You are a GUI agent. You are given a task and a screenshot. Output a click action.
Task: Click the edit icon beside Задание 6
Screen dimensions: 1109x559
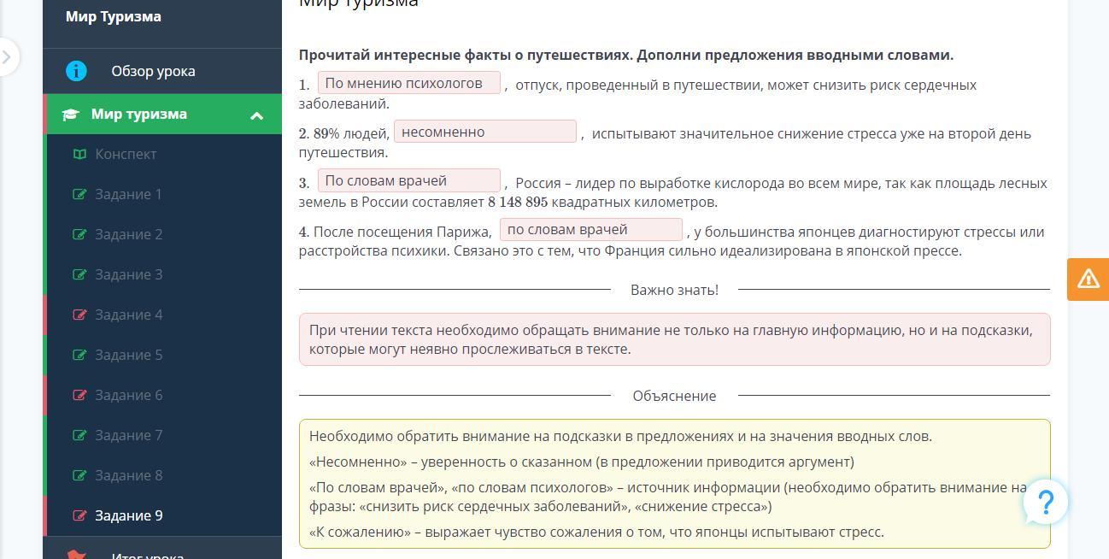coord(79,395)
